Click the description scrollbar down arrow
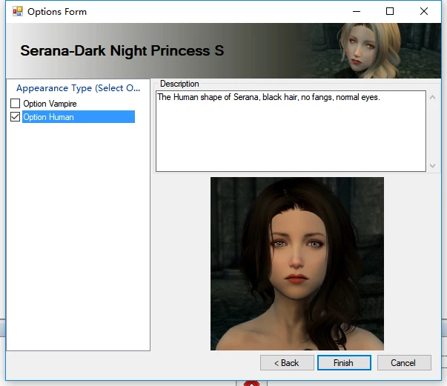The image size is (447, 386). [432, 165]
